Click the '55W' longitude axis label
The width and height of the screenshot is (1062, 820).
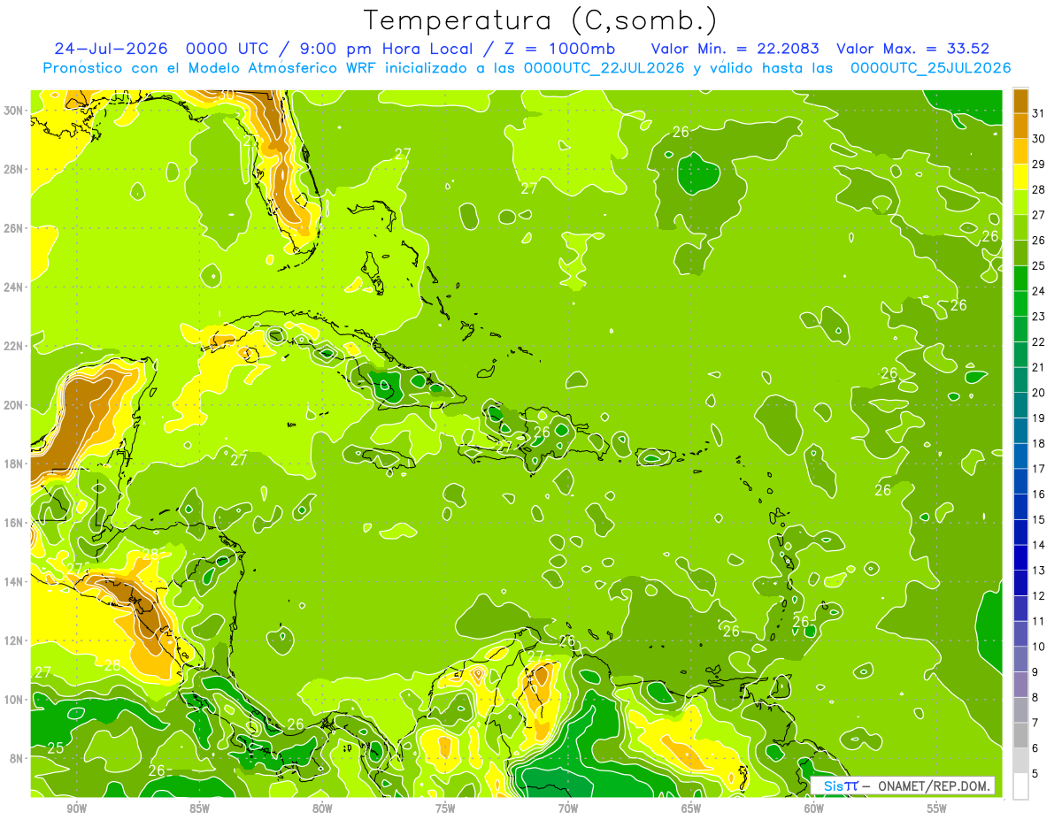pyautogui.click(x=937, y=809)
